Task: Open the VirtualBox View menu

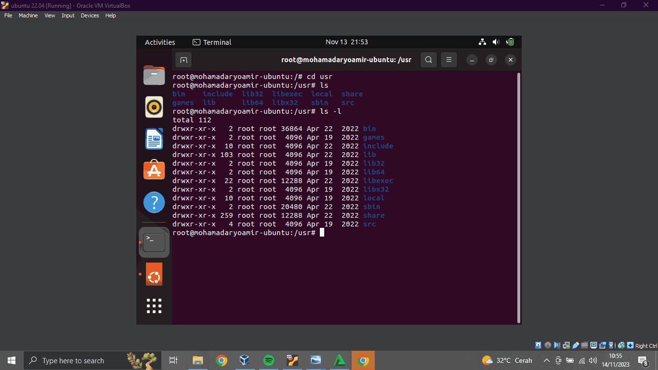Action: tap(50, 15)
